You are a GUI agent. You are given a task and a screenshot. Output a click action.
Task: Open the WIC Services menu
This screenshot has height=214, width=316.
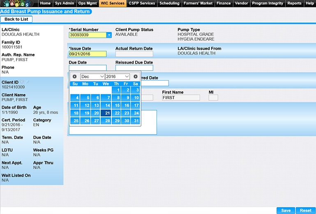point(112,3)
